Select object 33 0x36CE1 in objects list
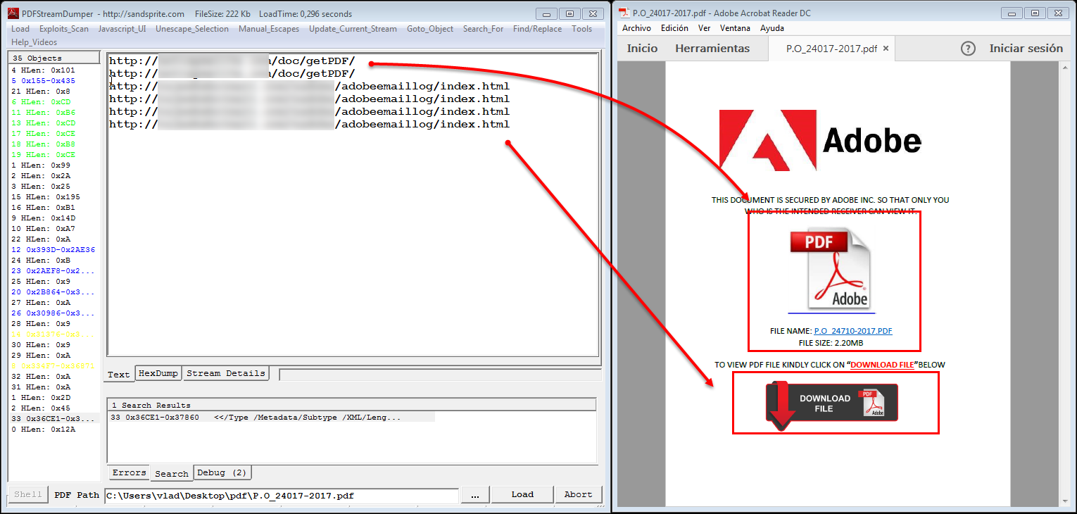 click(53, 418)
